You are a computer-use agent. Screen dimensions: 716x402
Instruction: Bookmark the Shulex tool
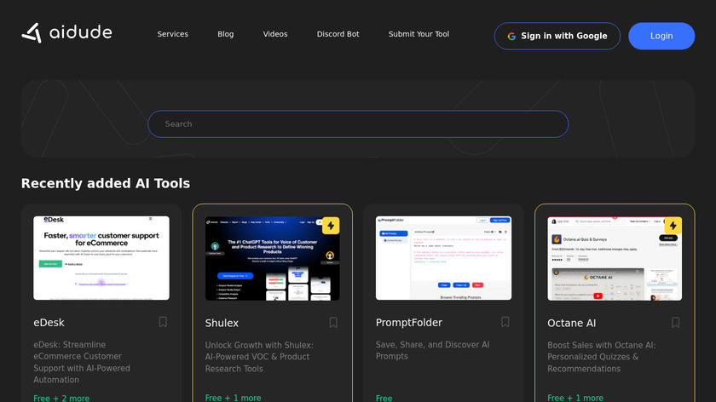point(333,323)
